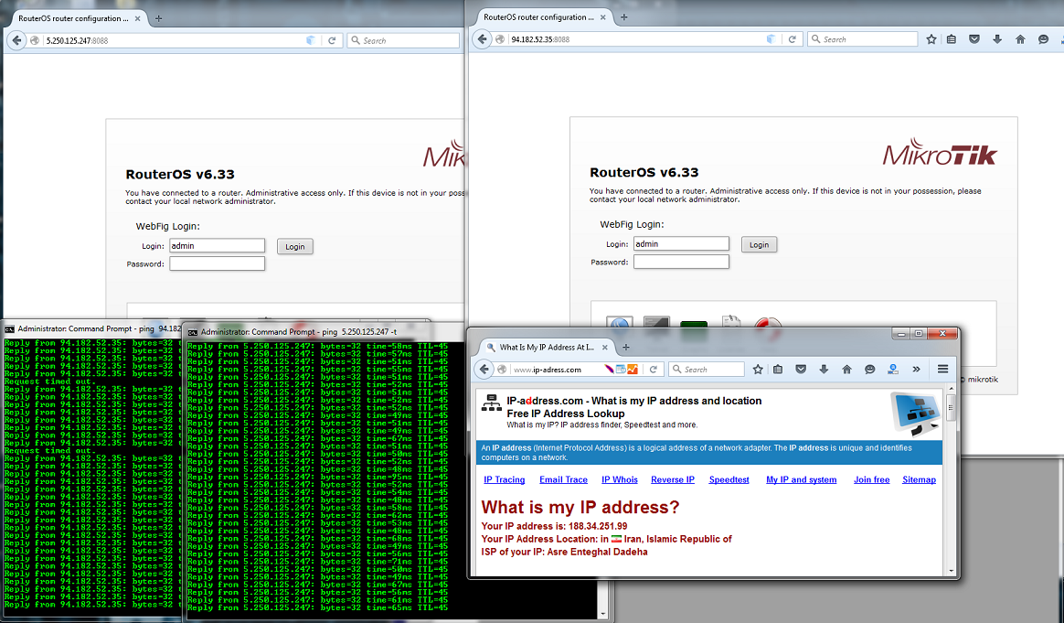Focus Login field on 5.250.125.247 WebFig
Image resolution: width=1064 pixels, height=623 pixels.
pos(218,246)
